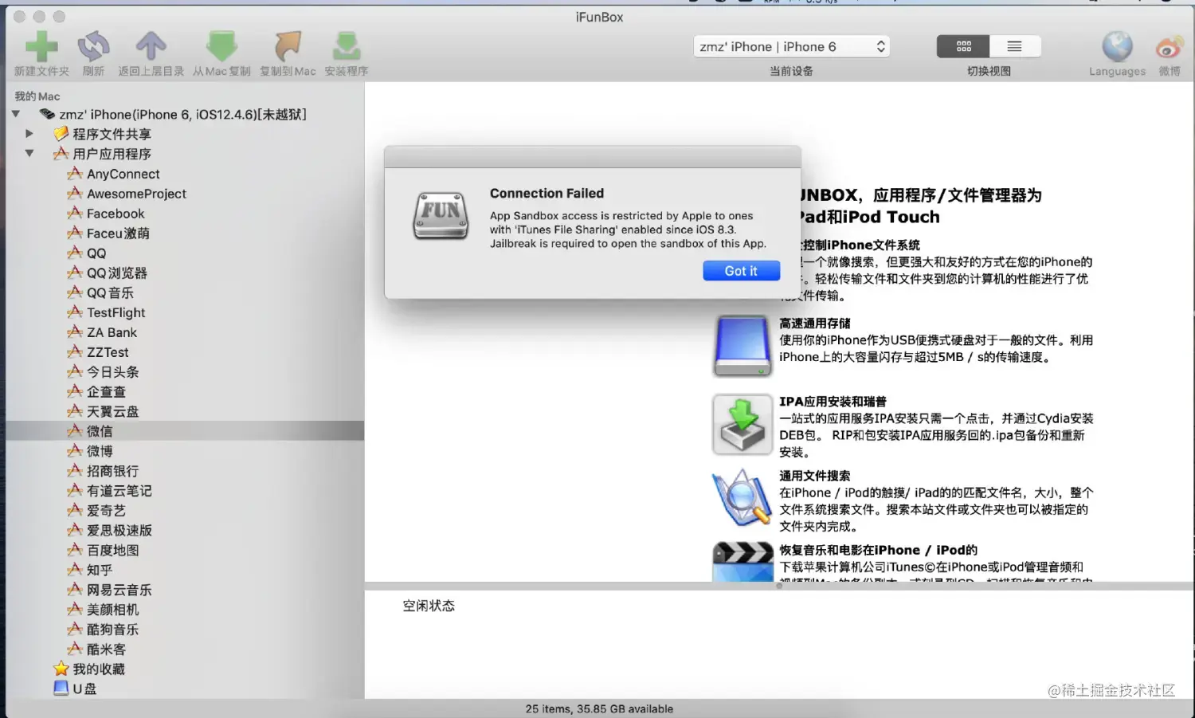Select the 招商银行 app
Viewport: 1195px width, 718px height.
point(112,471)
